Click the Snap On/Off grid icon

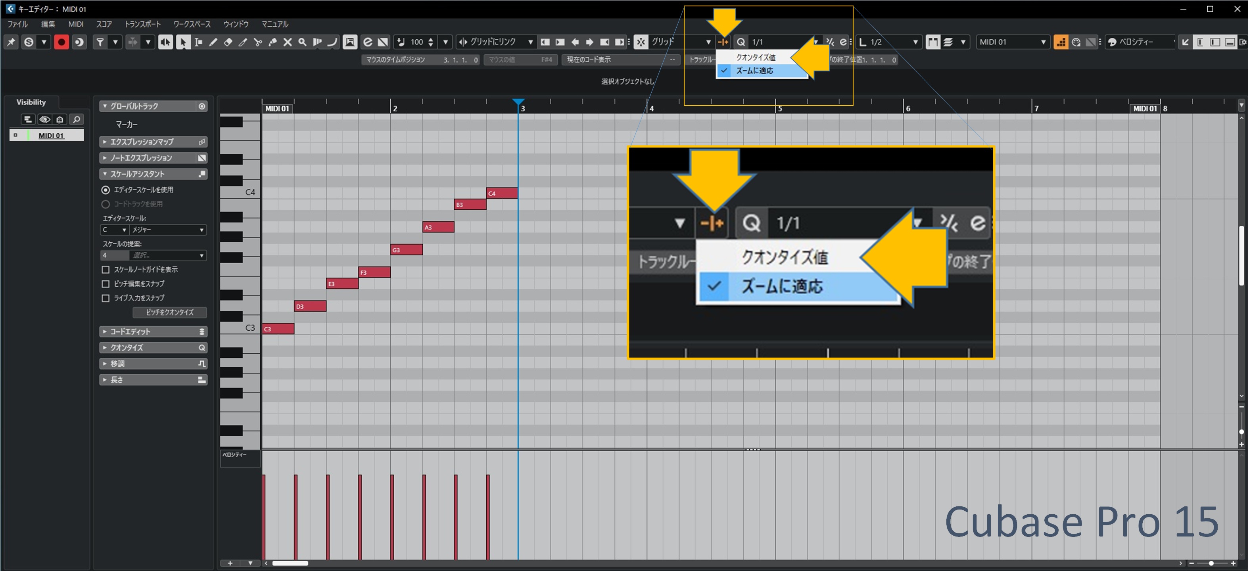[641, 42]
